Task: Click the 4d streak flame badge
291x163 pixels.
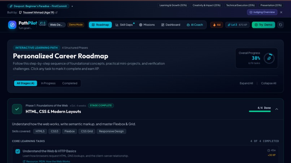Action: (217, 25)
